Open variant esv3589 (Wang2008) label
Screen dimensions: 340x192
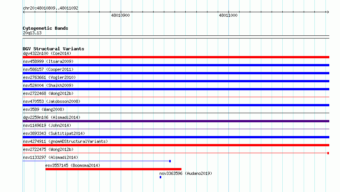coord(44,109)
